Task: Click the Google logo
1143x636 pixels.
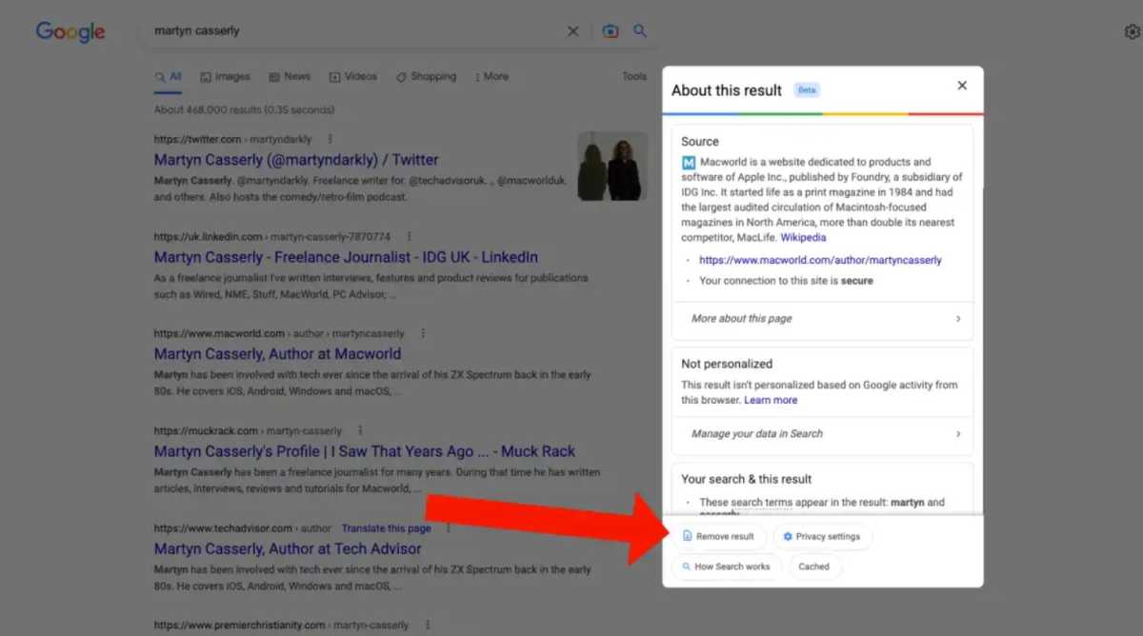Action: point(70,31)
